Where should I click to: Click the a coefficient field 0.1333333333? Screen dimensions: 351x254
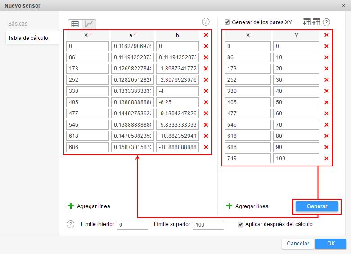tap(132, 91)
